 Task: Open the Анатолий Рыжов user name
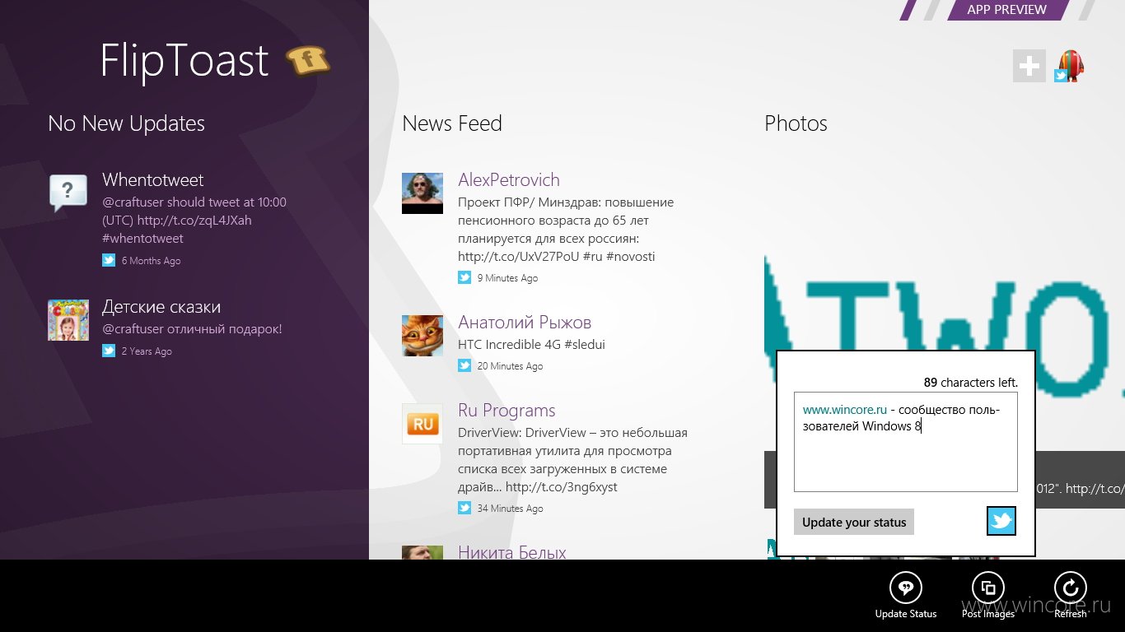pyautogui.click(x=525, y=323)
